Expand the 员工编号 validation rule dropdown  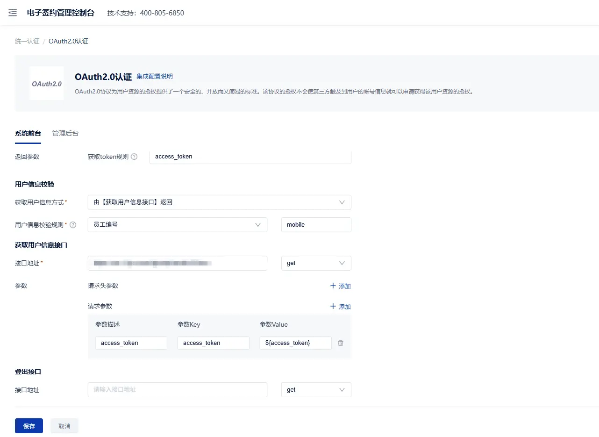(177, 225)
